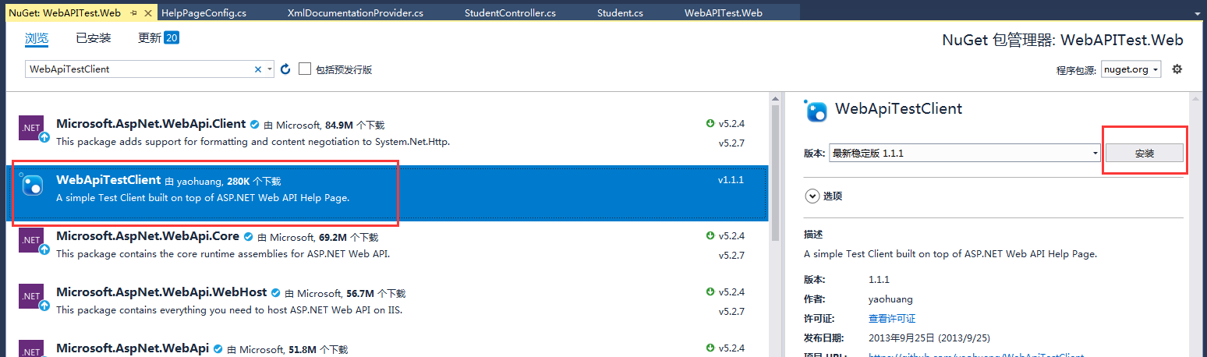Click the 280K 个下载 download count

(254, 181)
